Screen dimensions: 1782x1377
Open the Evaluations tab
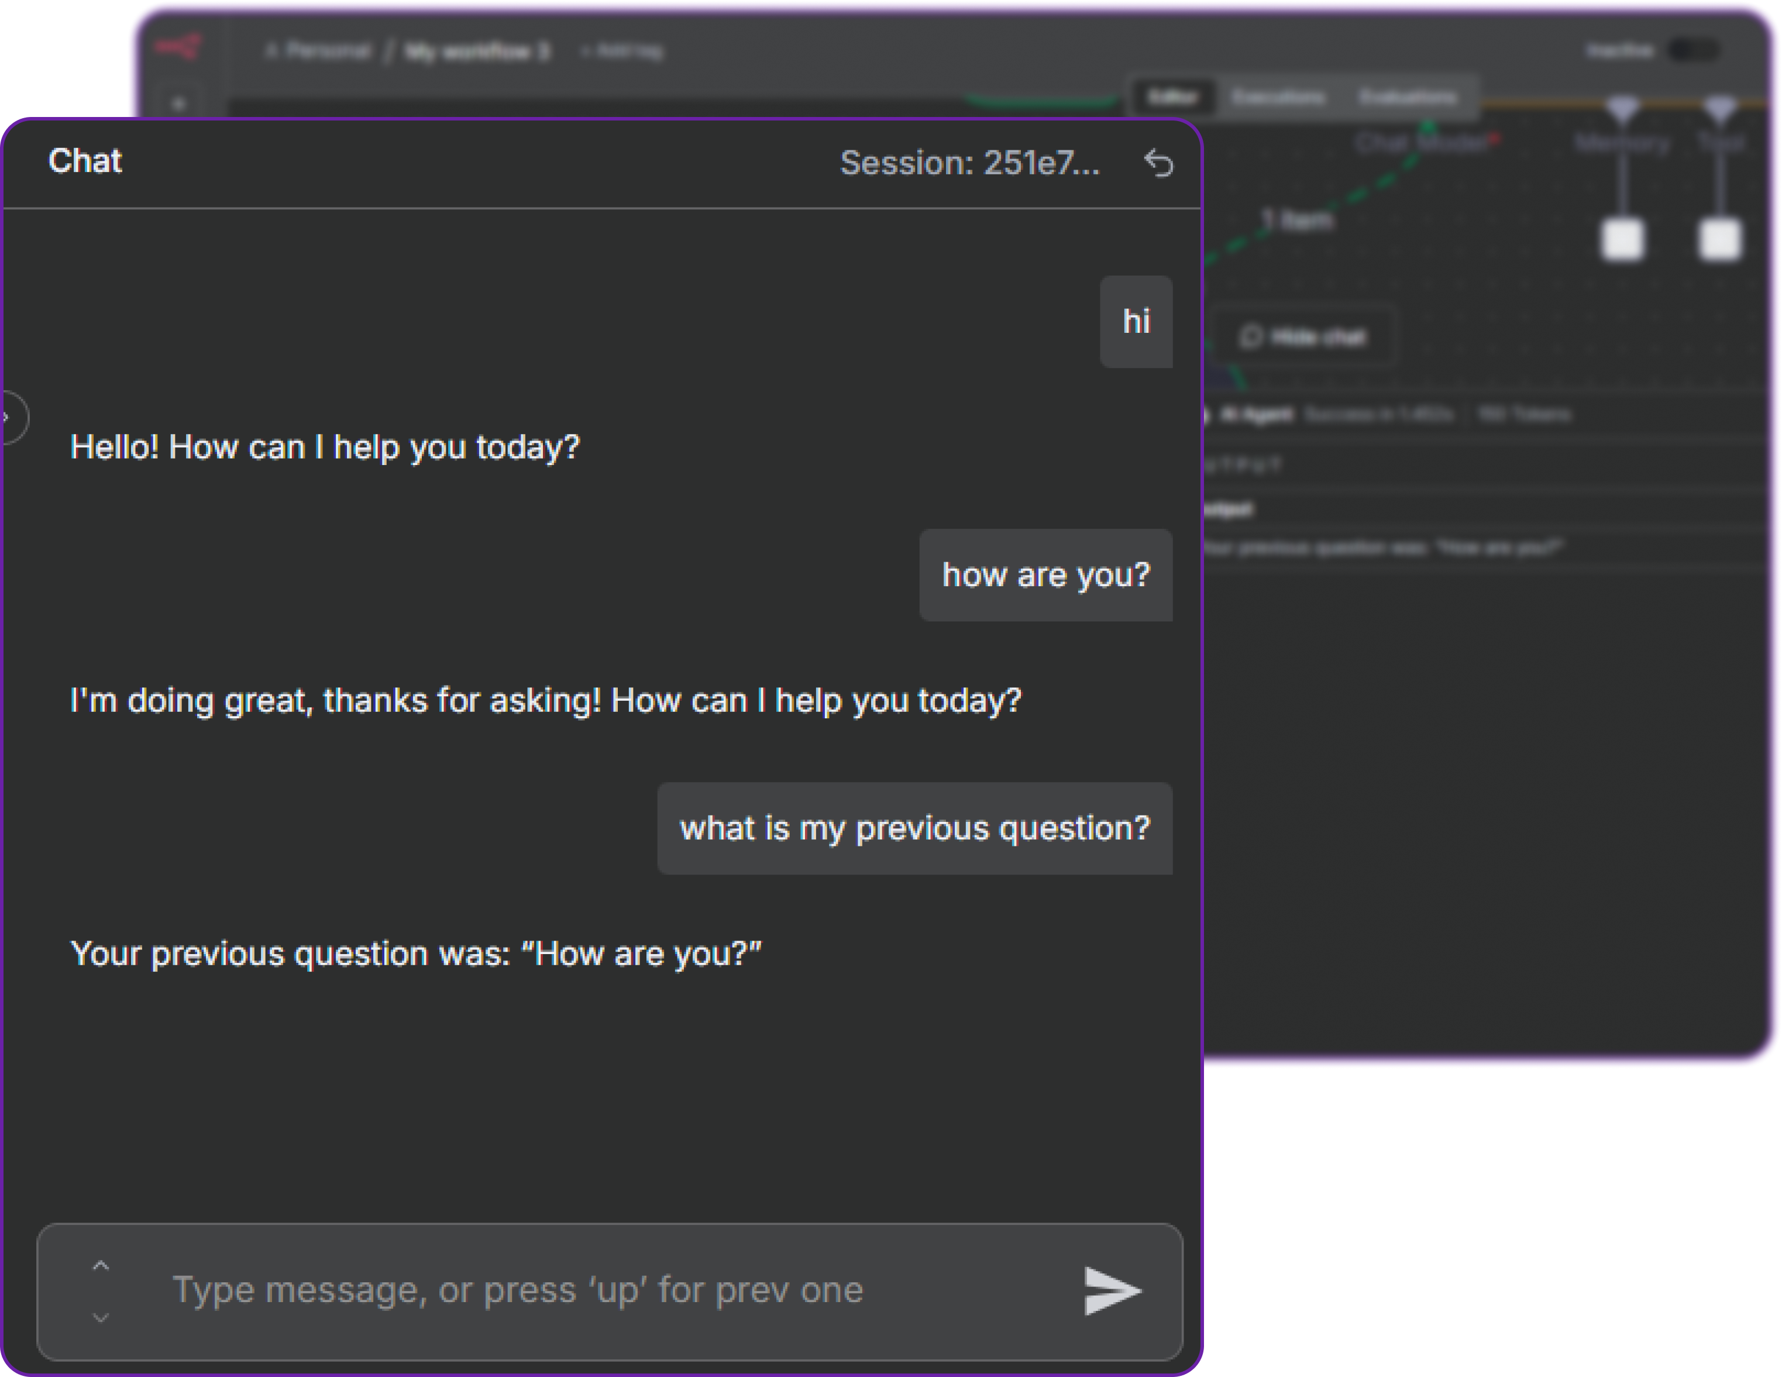(1408, 97)
